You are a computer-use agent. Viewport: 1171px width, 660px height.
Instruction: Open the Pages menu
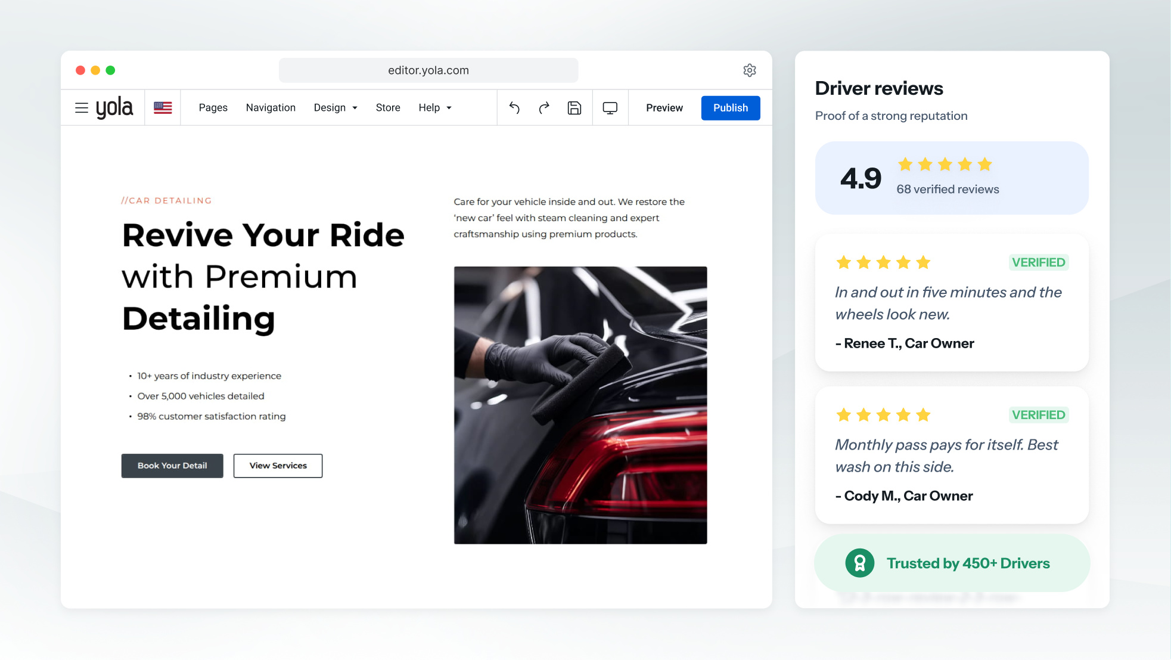point(213,108)
